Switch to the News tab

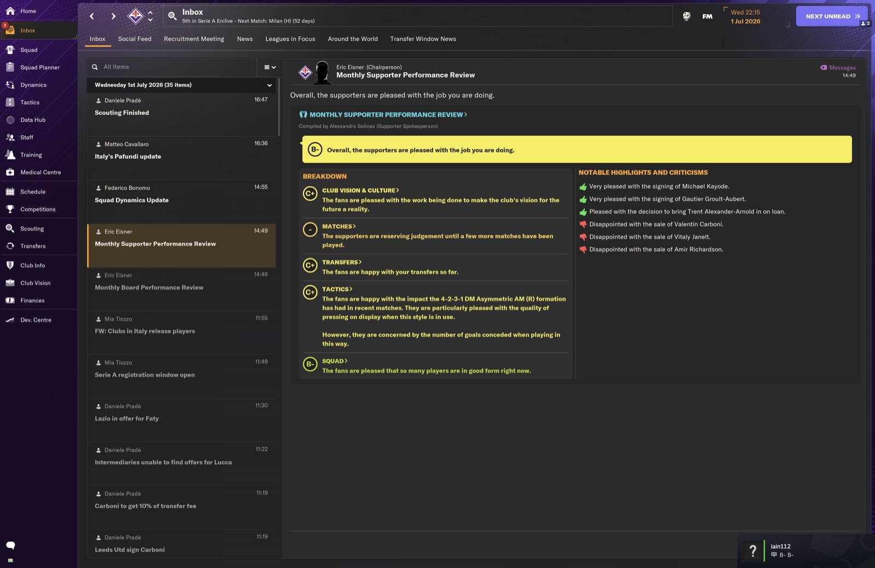[x=245, y=39]
